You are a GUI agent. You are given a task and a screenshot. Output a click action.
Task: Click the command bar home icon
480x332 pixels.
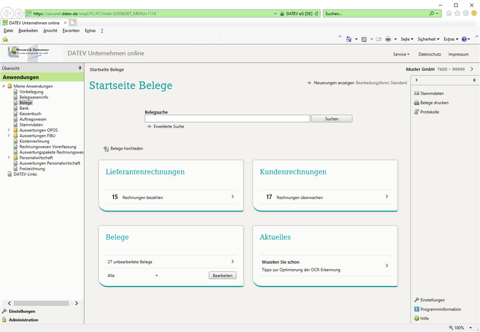(349, 39)
